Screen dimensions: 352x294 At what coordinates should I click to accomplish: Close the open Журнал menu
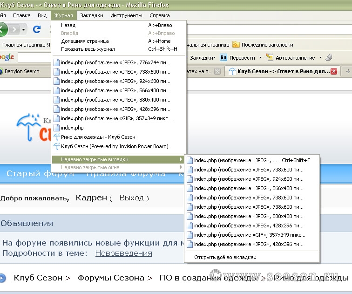[63, 15]
